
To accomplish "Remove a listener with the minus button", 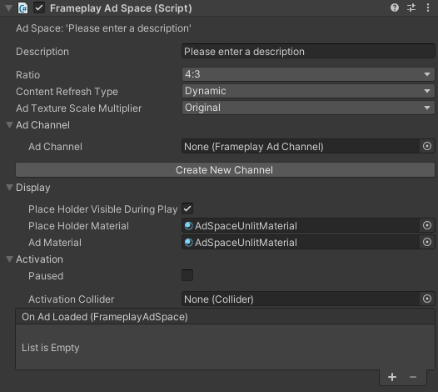I will 413,377.
